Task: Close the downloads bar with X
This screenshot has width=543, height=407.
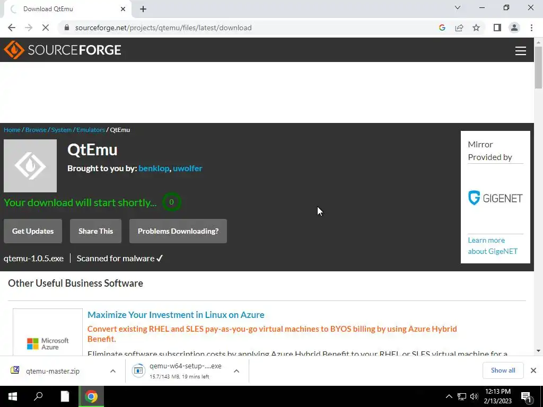Action: point(533,370)
